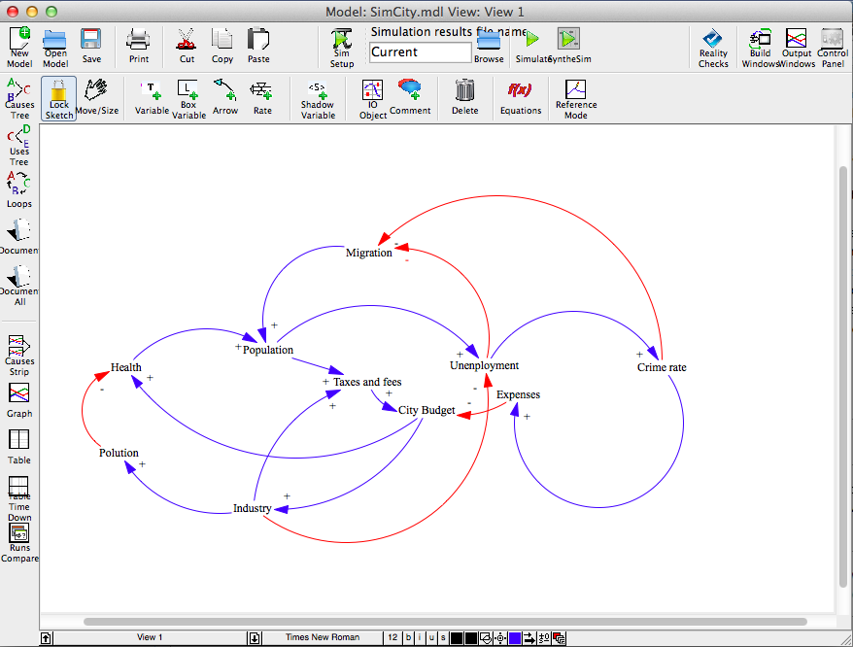Select the Arrow tool

(224, 97)
